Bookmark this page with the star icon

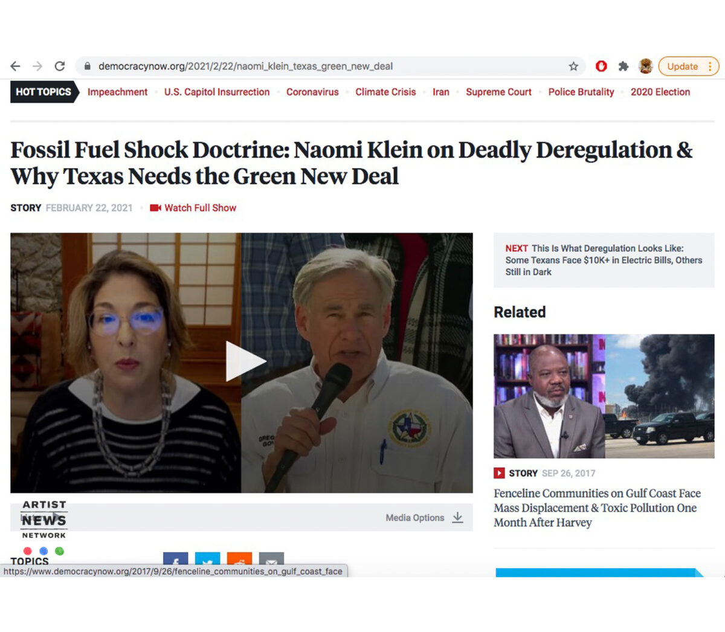pyautogui.click(x=573, y=66)
